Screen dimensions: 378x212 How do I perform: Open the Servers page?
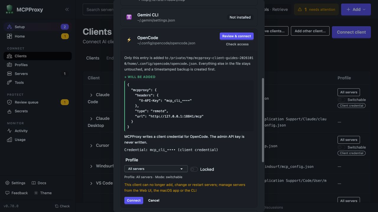(38, 74)
